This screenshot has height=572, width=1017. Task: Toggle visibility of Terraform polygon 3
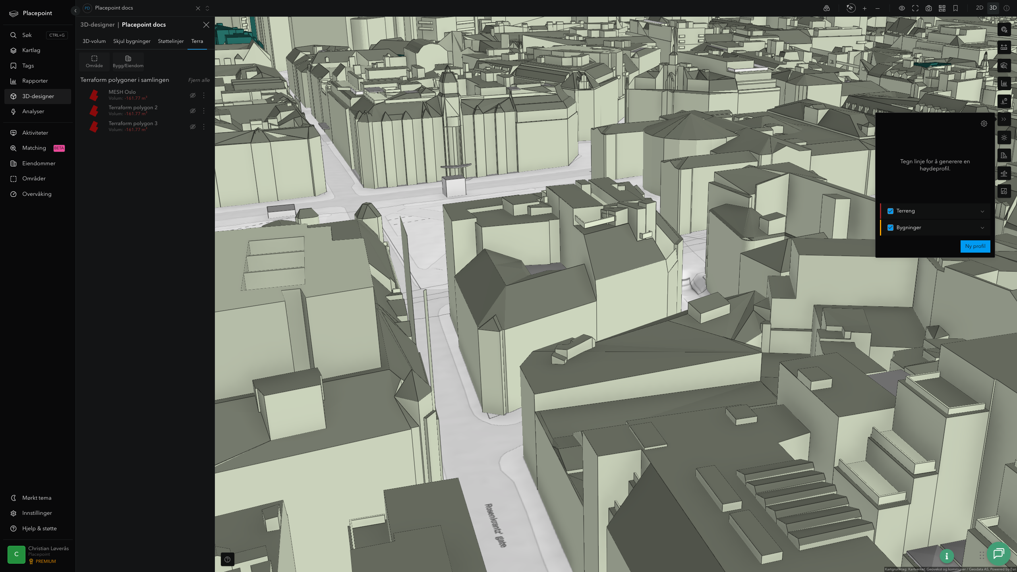click(x=193, y=127)
